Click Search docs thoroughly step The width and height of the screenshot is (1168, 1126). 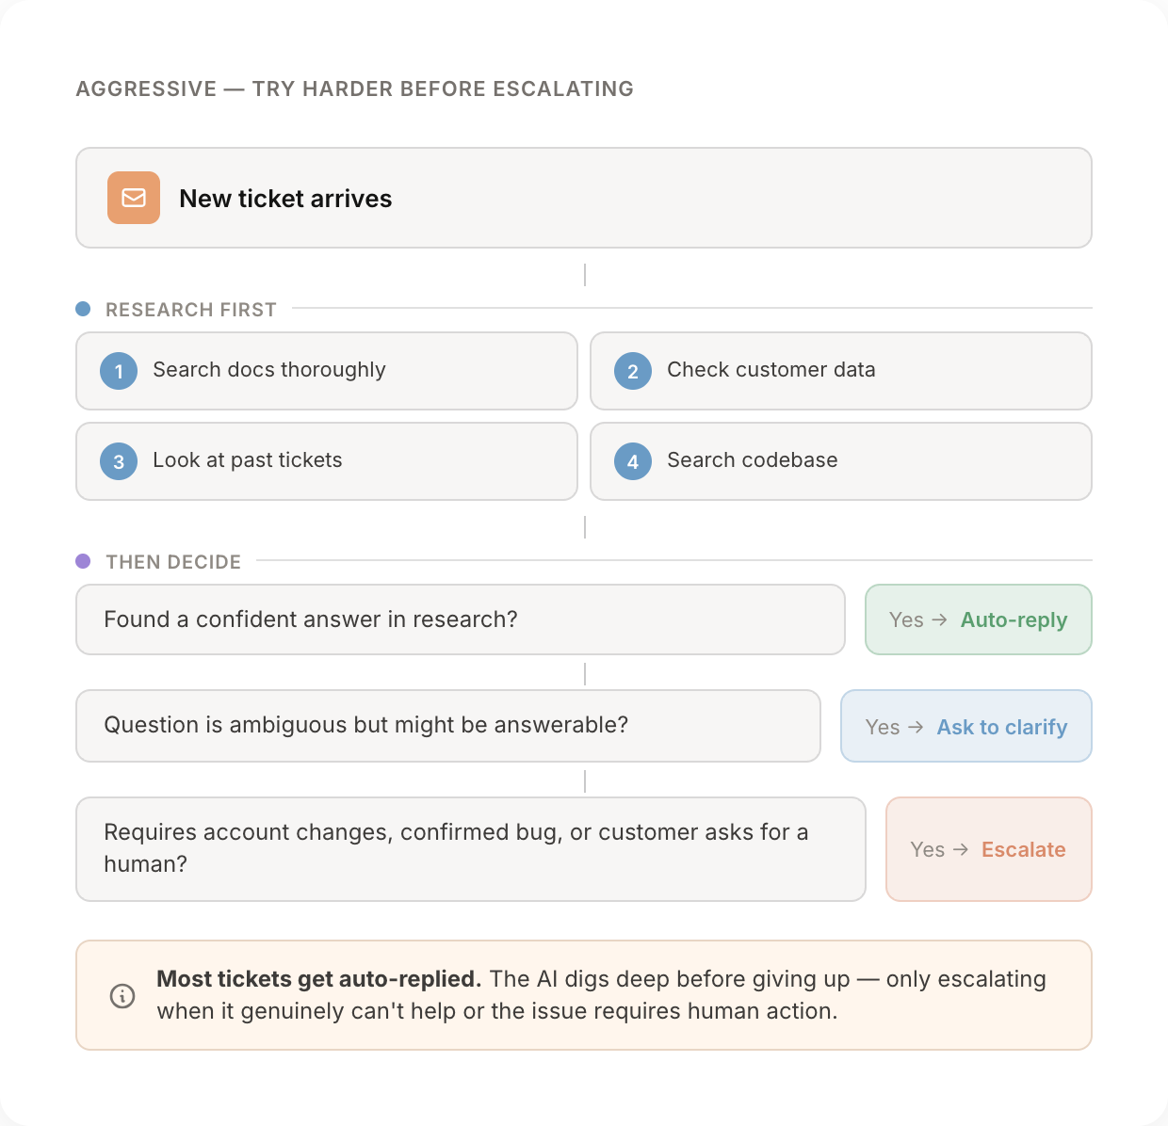pyautogui.click(x=326, y=371)
